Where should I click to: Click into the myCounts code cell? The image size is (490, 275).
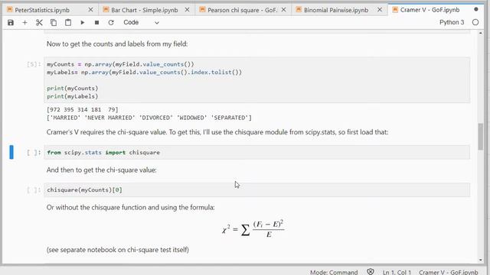click(x=257, y=80)
